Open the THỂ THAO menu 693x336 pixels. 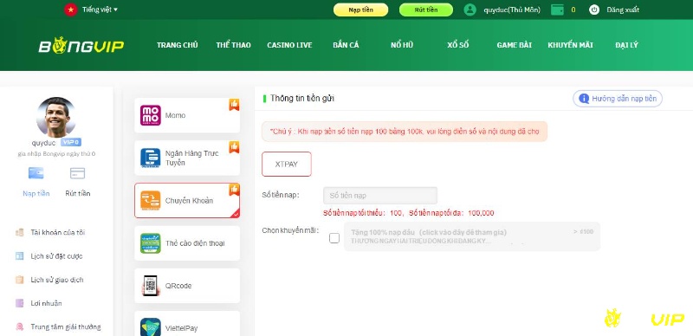point(233,45)
